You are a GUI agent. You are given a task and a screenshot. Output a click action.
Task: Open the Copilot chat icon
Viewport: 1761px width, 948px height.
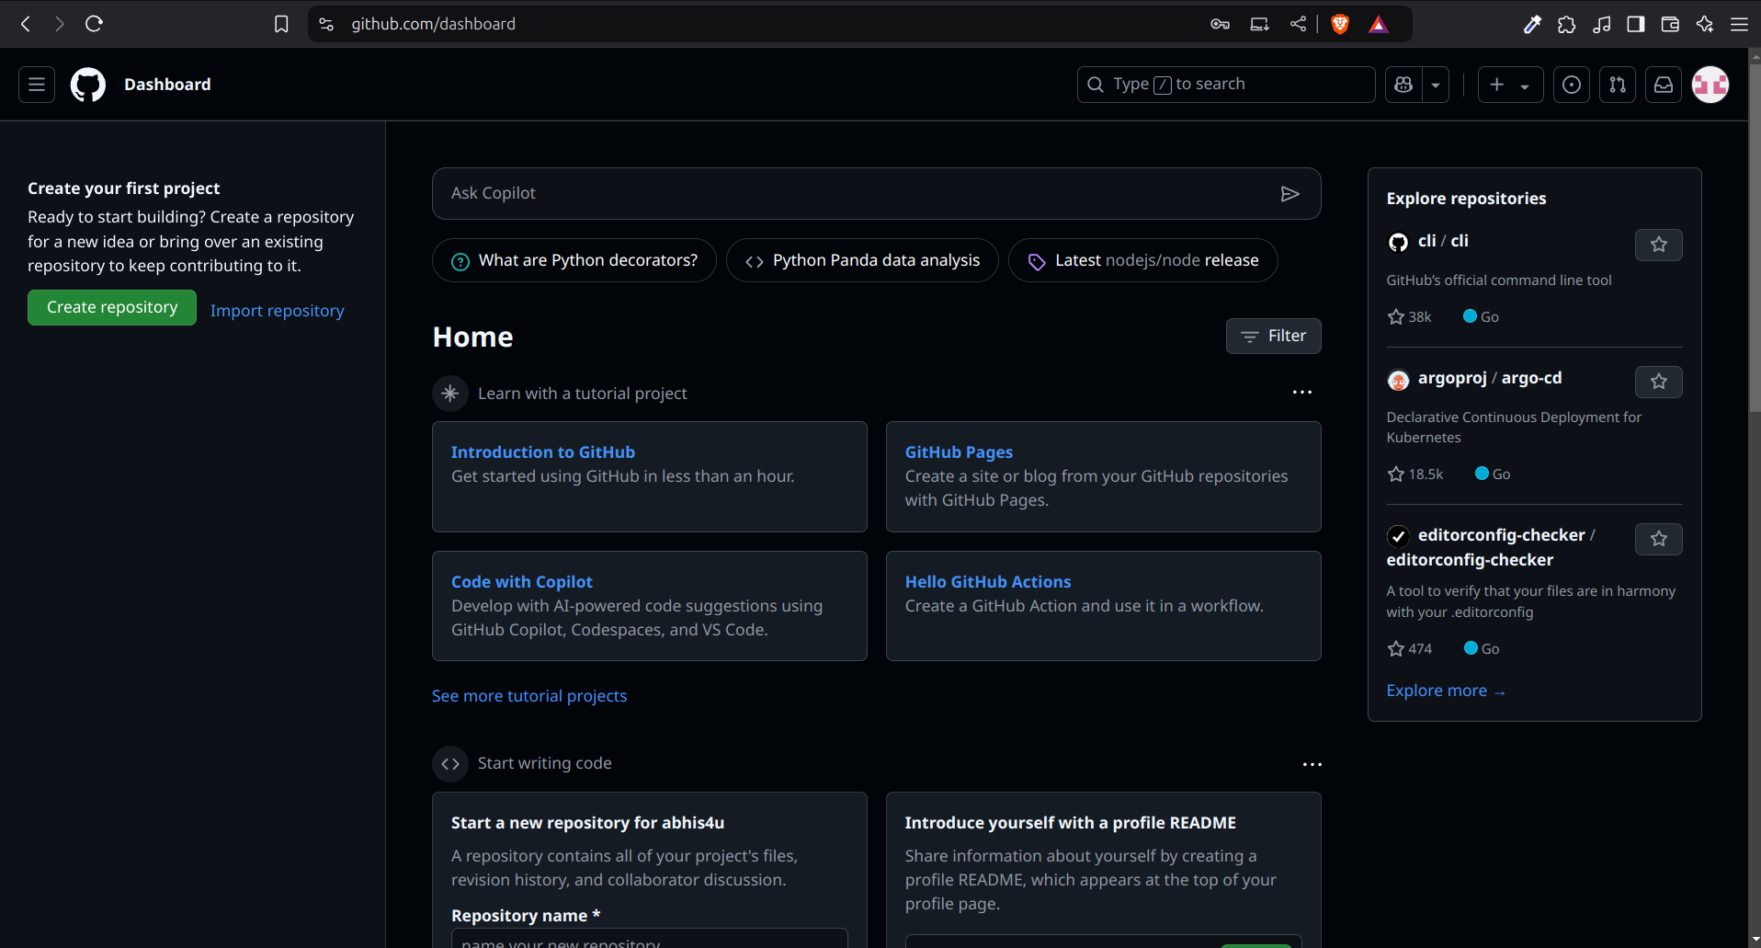click(x=1403, y=85)
